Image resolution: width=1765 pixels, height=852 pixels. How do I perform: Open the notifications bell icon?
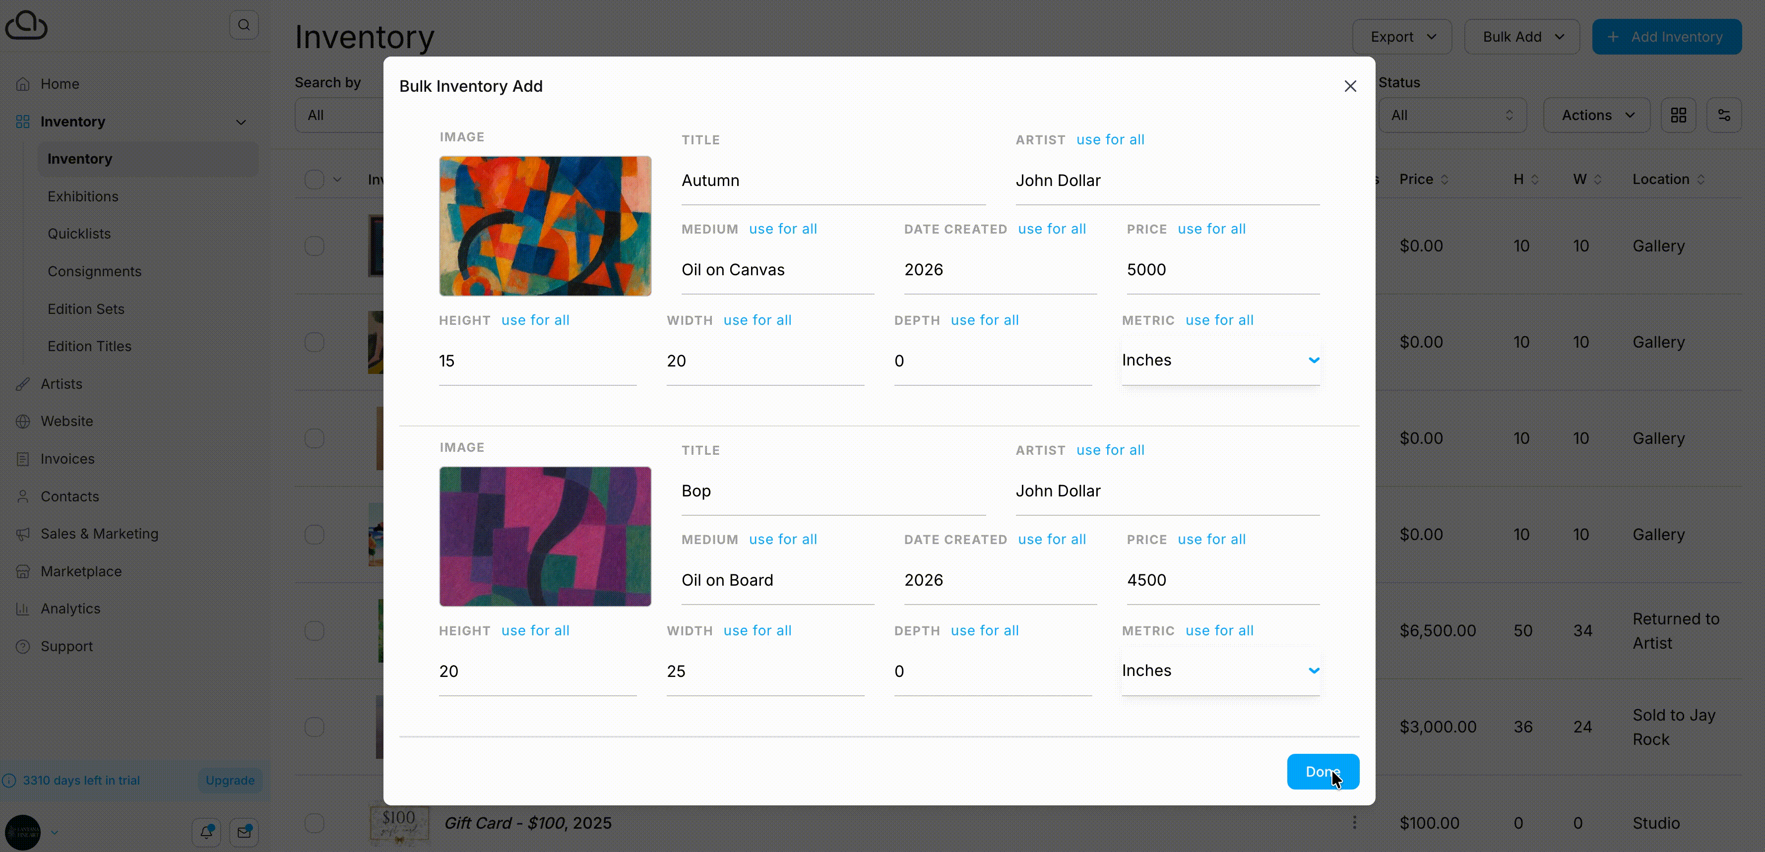[x=206, y=832]
